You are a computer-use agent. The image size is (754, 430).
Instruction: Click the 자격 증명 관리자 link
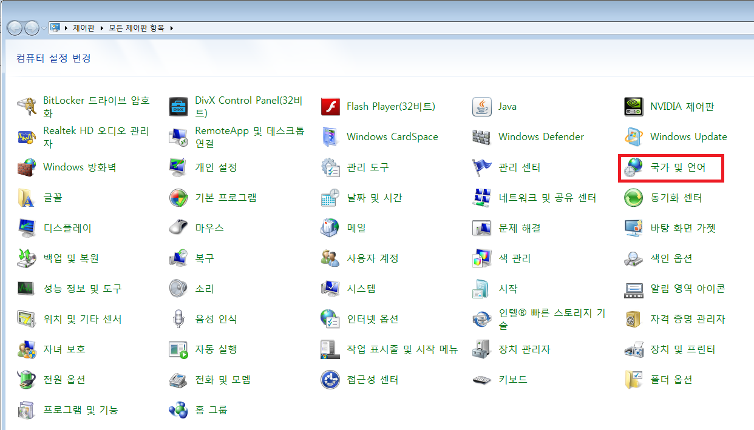[x=687, y=319]
